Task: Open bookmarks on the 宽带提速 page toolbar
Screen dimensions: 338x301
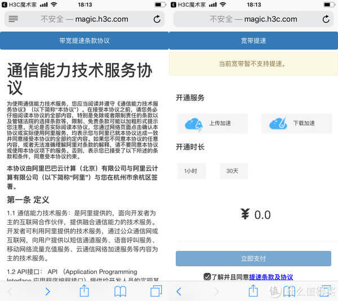Action: [x=289, y=291]
